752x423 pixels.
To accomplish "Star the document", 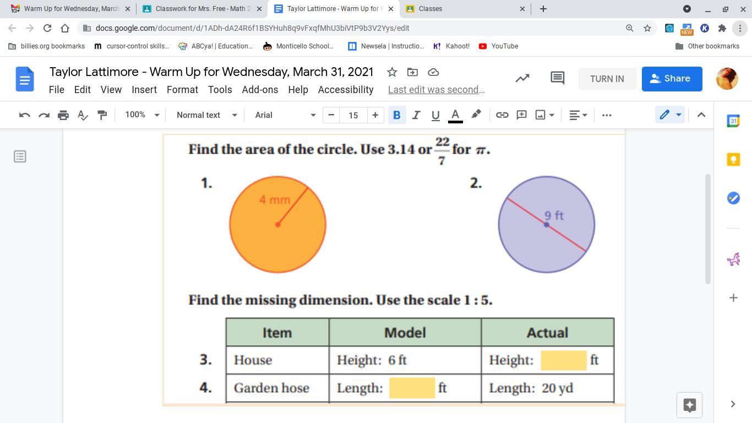I will tap(392, 72).
